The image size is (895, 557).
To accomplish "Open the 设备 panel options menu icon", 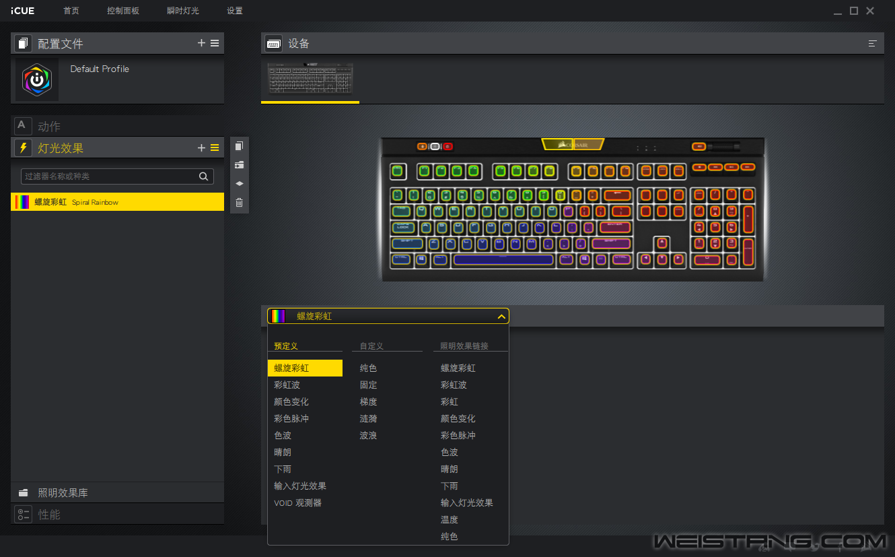I will tap(873, 44).
